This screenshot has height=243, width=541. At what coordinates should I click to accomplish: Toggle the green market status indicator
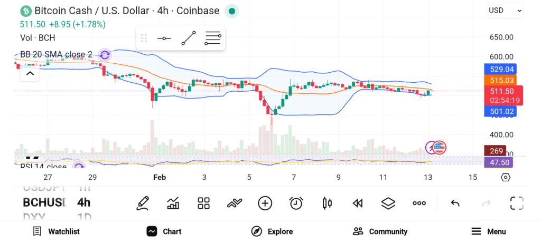click(231, 11)
